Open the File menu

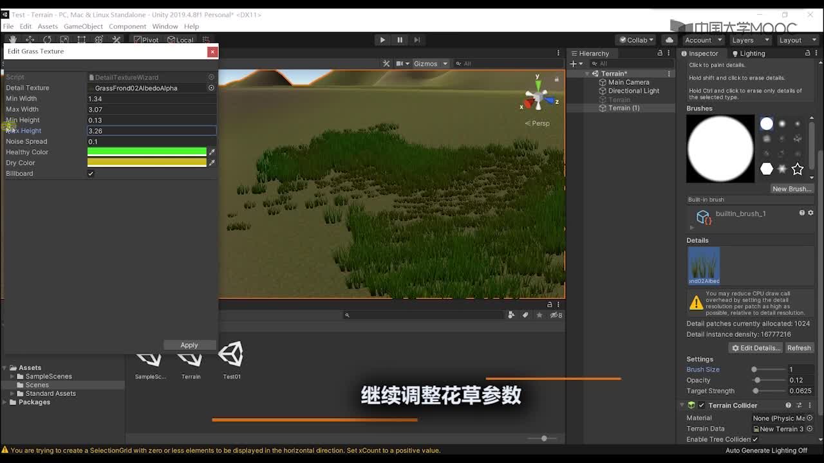click(8, 26)
